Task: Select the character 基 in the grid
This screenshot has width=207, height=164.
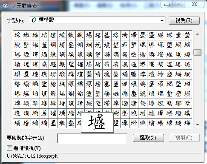Action: tap(107, 35)
